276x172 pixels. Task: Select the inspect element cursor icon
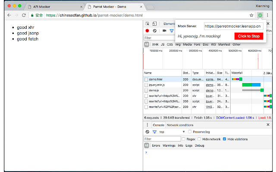147,24
